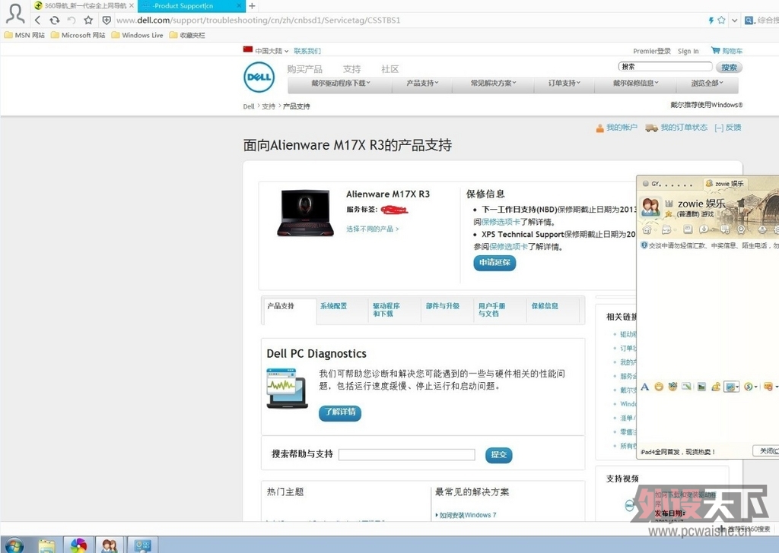The height and width of the screenshot is (553, 779).
Task: Expand the address bar dropdown arrow
Action: click(734, 21)
